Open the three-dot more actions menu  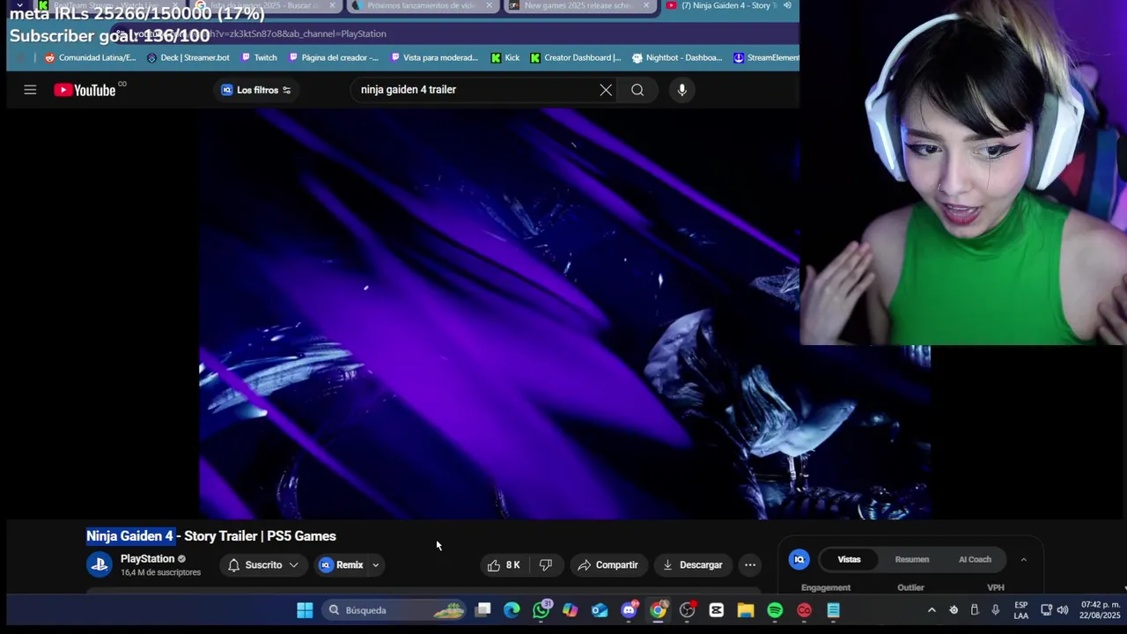[750, 565]
